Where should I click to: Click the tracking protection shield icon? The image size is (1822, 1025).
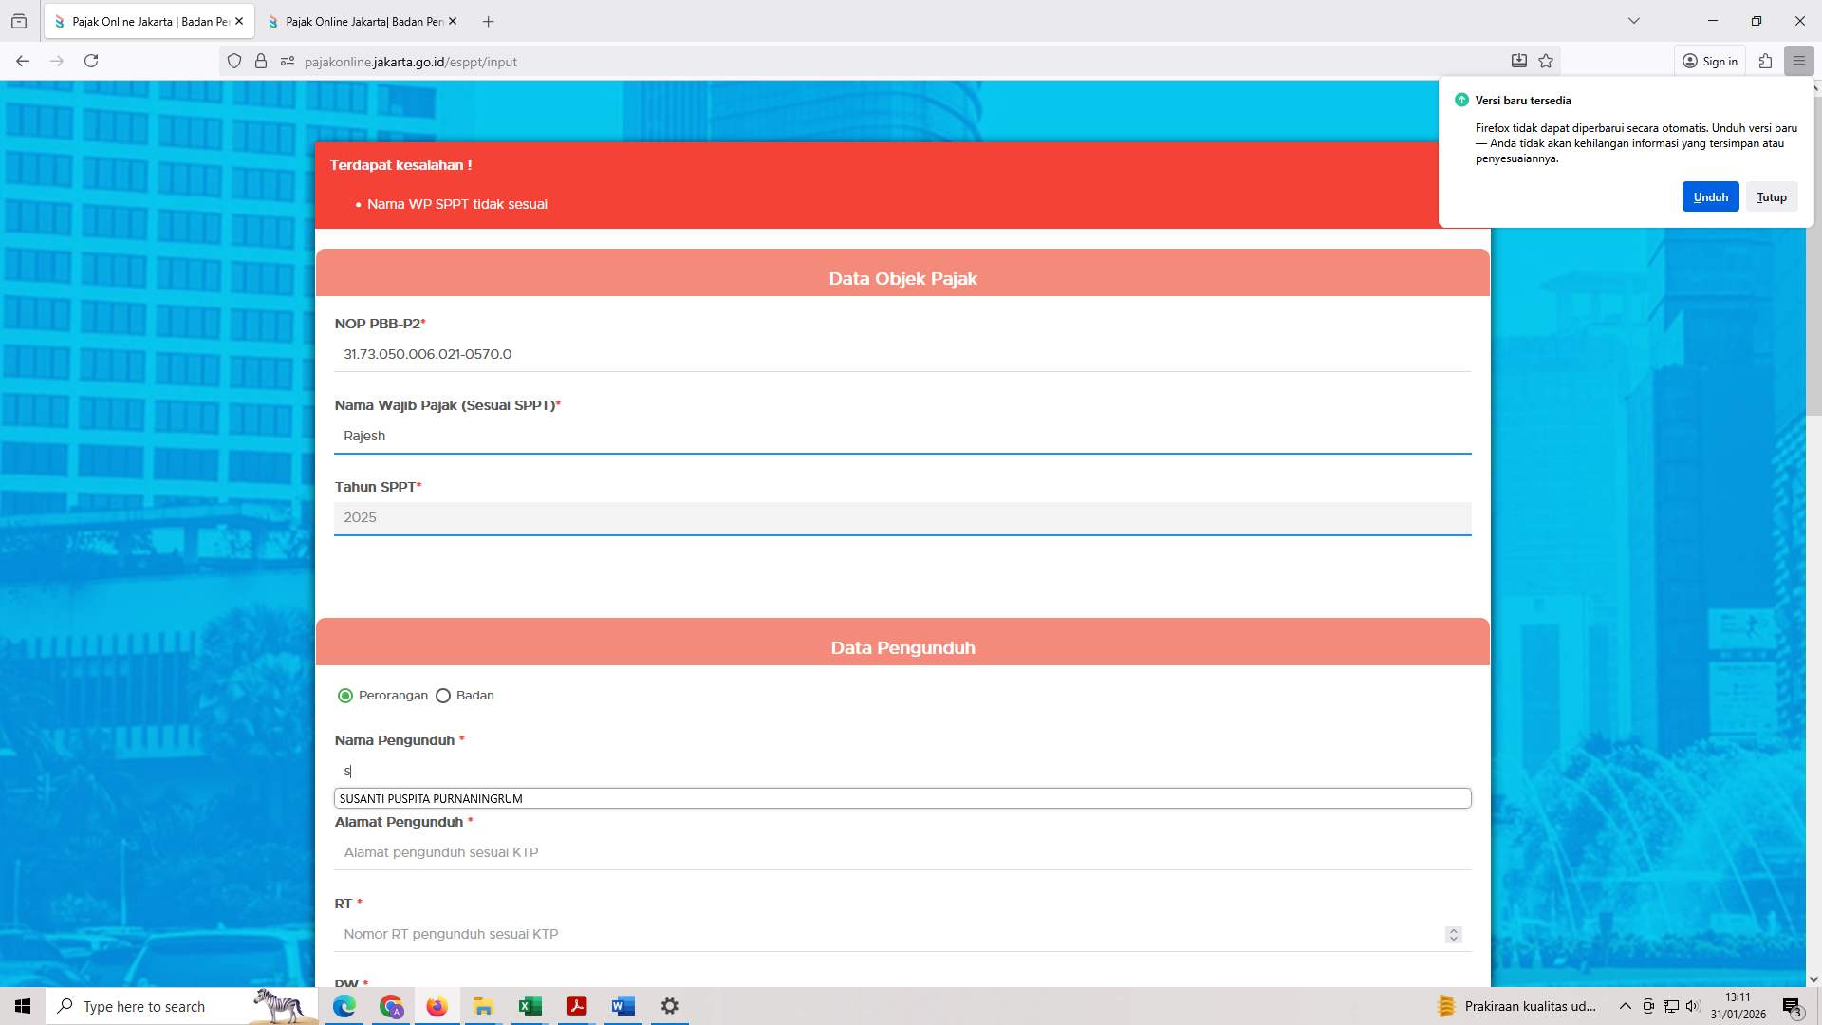(233, 61)
